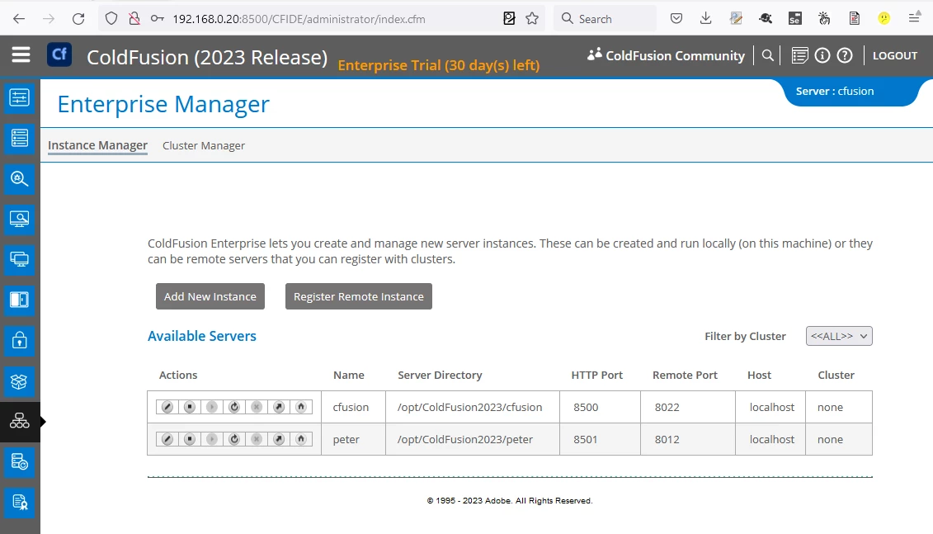Click the delete icon for peter

257,439
